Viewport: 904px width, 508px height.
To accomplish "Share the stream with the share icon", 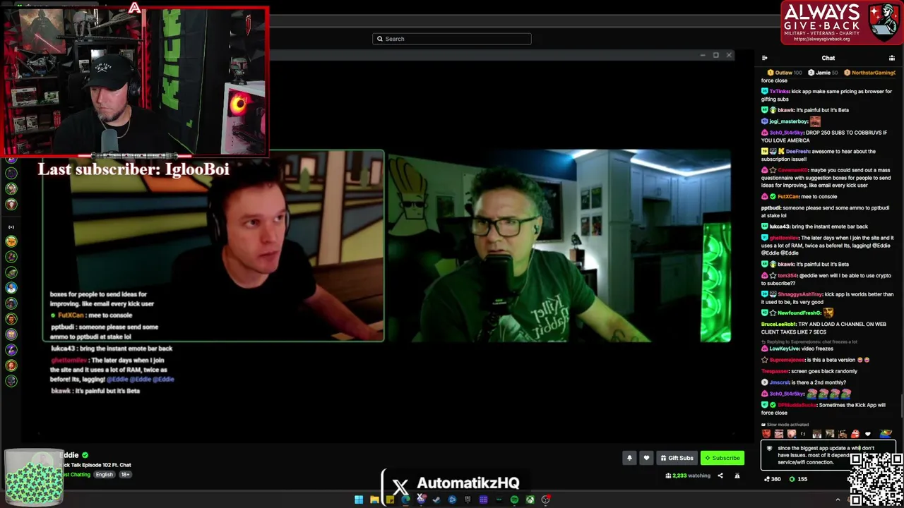I will pos(720,476).
